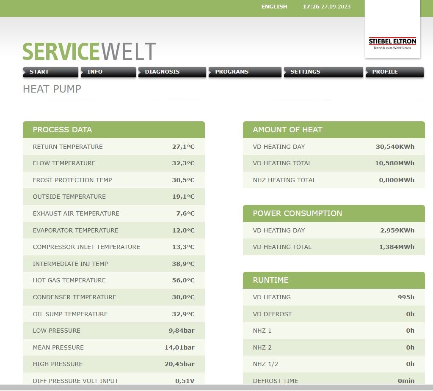Click the POWER CONSUMPTION panel header

pyautogui.click(x=334, y=213)
